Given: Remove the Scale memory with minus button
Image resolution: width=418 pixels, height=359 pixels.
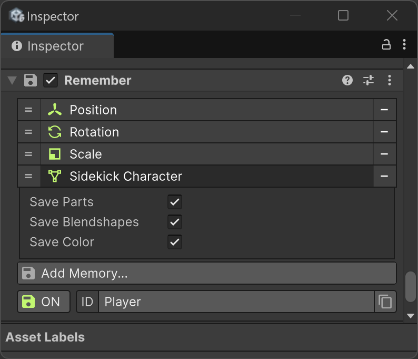Looking at the screenshot, I should coord(384,154).
